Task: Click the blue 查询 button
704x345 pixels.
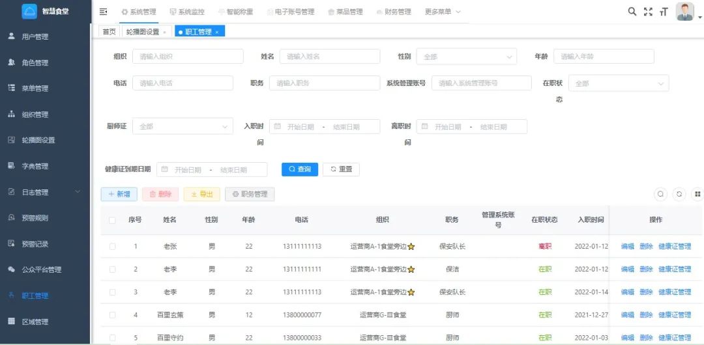Action: [x=299, y=169]
